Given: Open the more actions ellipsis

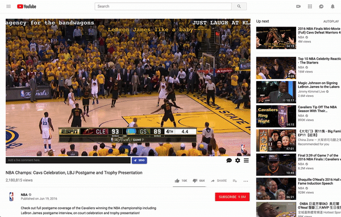Looking at the screenshot, I should coord(246,181).
